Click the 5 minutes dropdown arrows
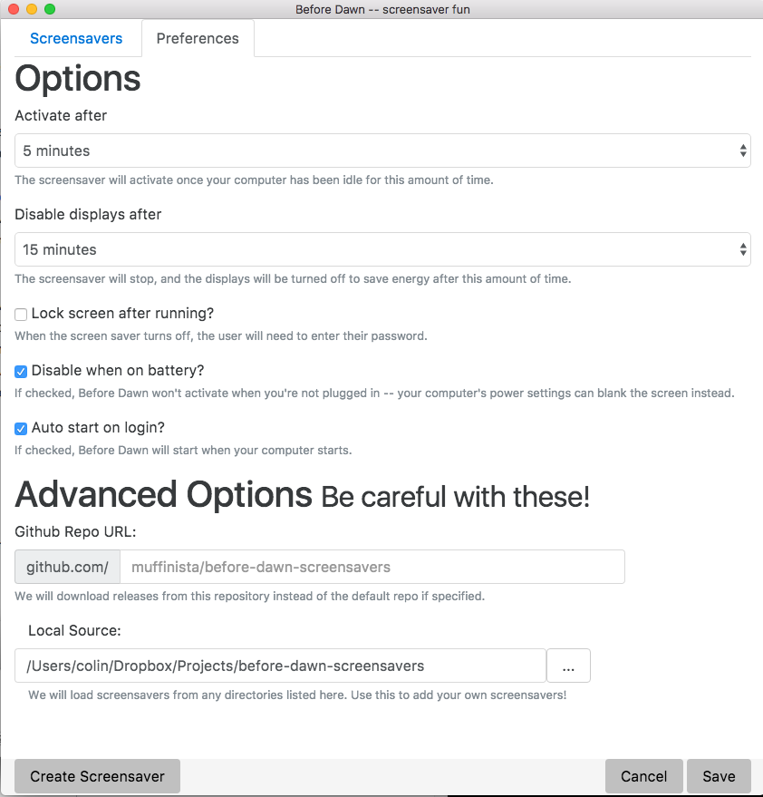Image resolution: width=763 pixels, height=797 pixels. [743, 151]
